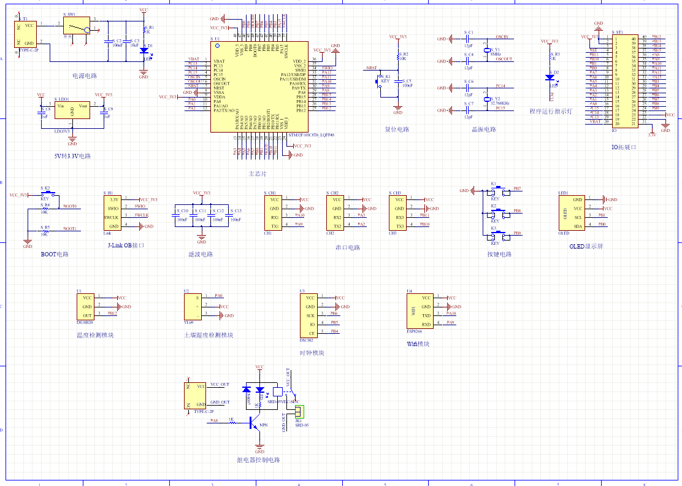Click the 晶振电路 label

[x=484, y=129]
